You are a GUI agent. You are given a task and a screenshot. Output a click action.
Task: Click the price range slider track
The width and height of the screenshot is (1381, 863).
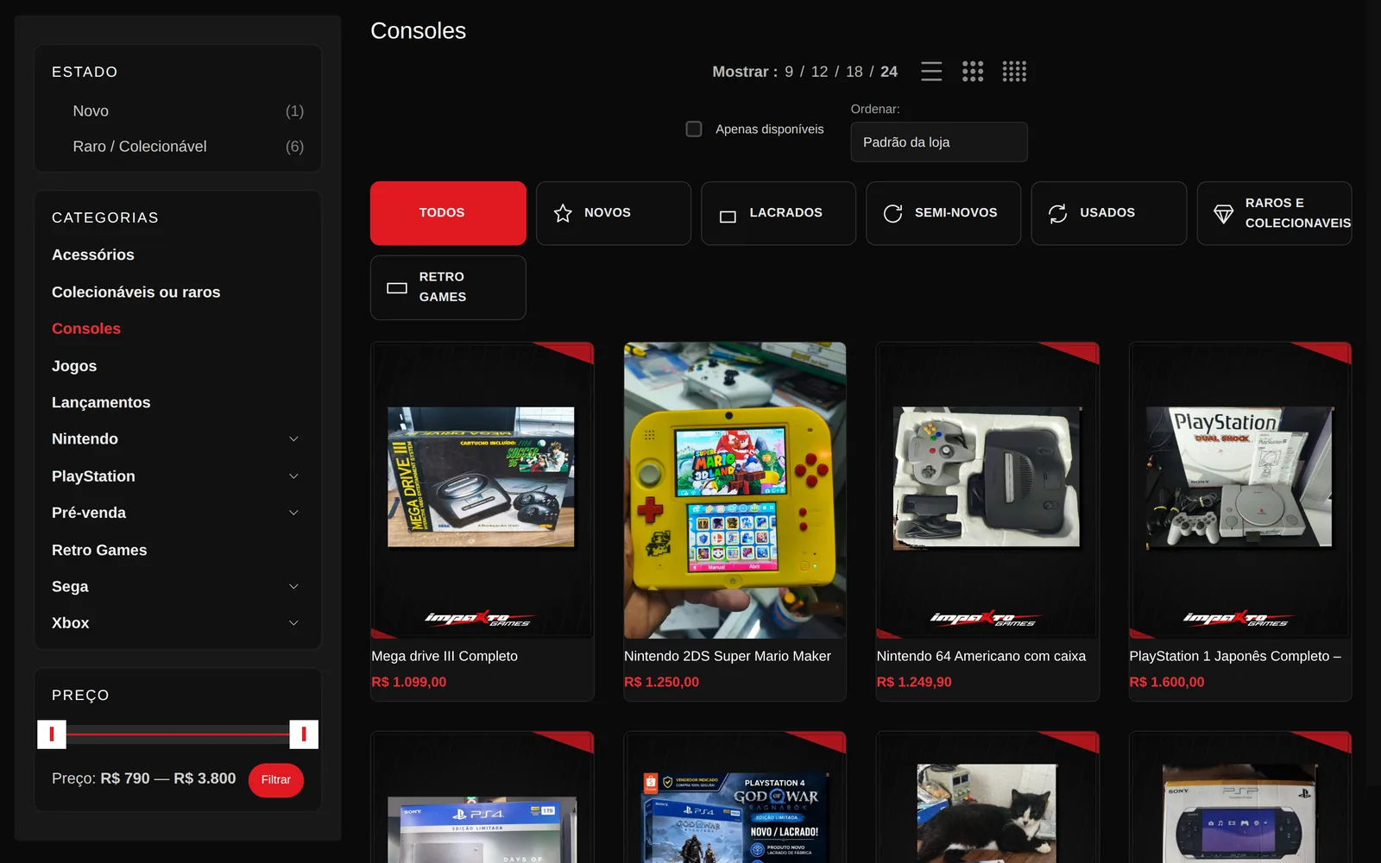(178, 734)
